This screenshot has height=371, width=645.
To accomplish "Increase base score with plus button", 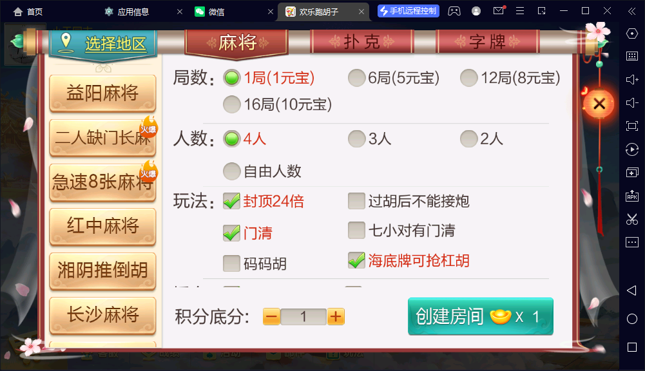I will (x=336, y=317).
